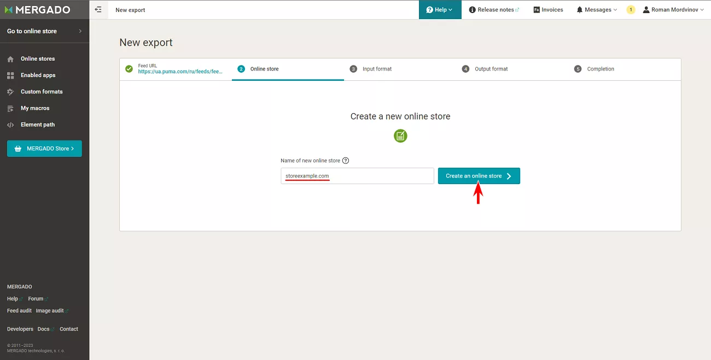The width and height of the screenshot is (711, 360).
Task: Select the Input format step tab
Action: coord(400,69)
